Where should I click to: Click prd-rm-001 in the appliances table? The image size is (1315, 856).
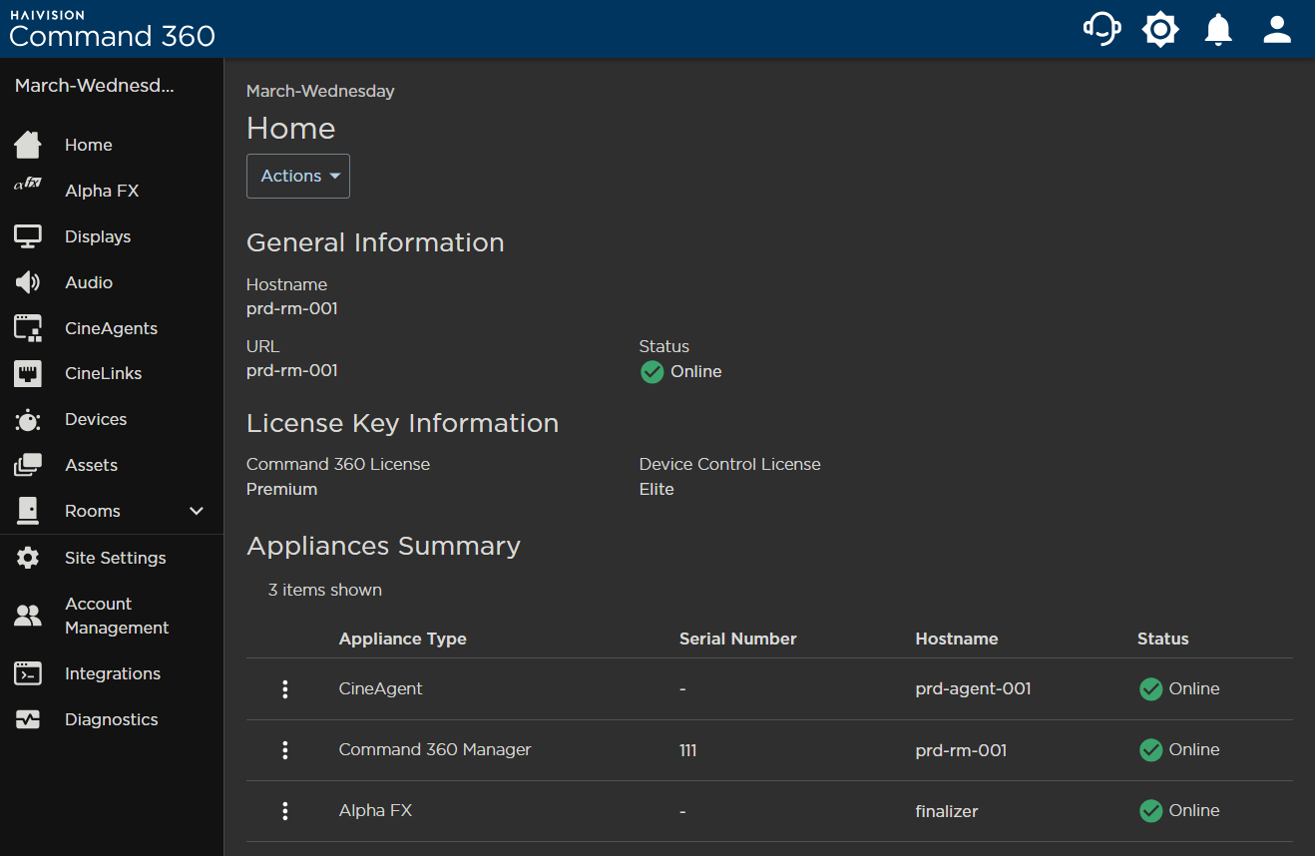pyautogui.click(x=961, y=750)
